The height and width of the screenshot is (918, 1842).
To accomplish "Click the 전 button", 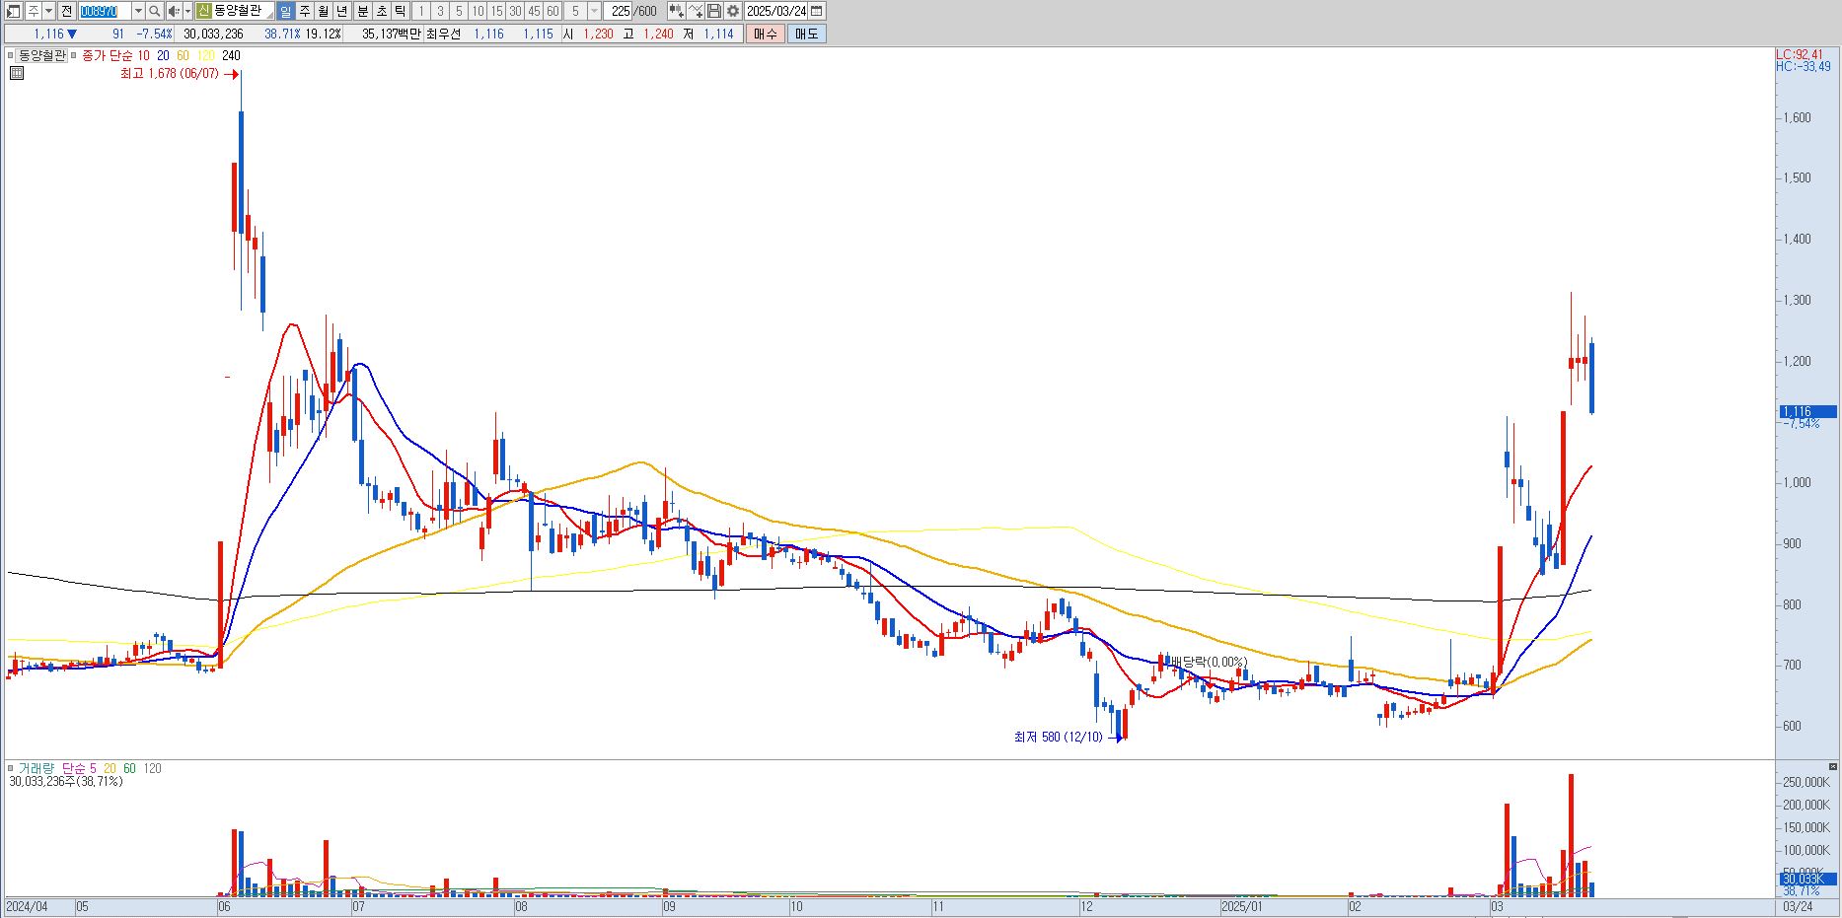I will [66, 11].
